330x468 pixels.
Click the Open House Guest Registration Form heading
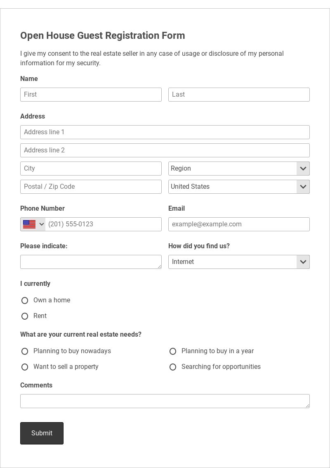tap(103, 36)
